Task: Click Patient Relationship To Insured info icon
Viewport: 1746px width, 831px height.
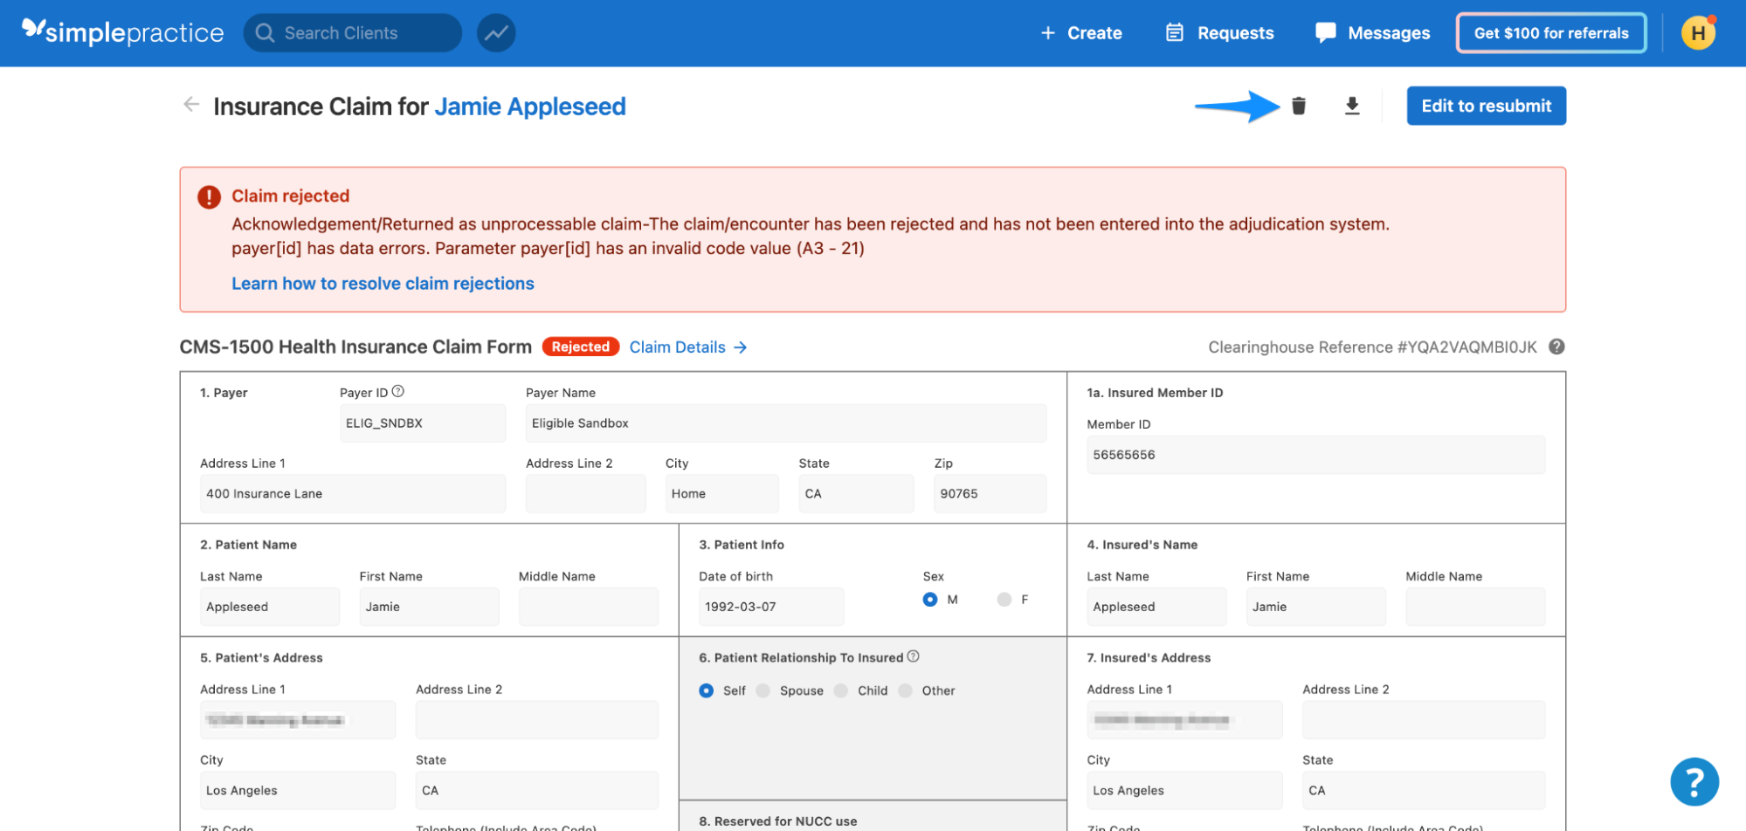Action: click(914, 656)
